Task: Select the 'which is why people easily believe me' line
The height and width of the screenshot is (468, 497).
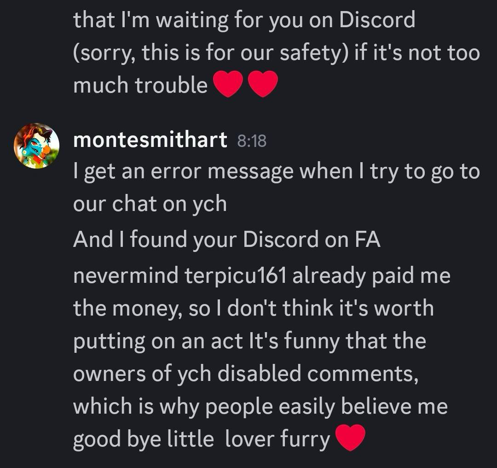Action: coord(260,407)
